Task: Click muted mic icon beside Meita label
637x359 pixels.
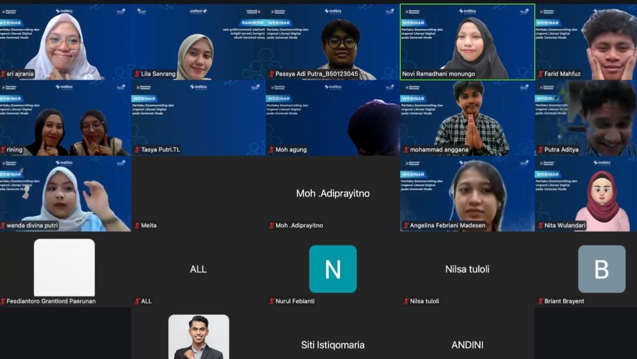Action: [137, 226]
